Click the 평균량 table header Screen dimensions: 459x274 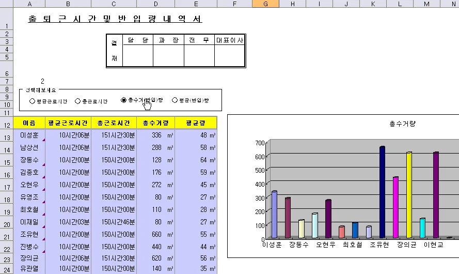pos(196,123)
